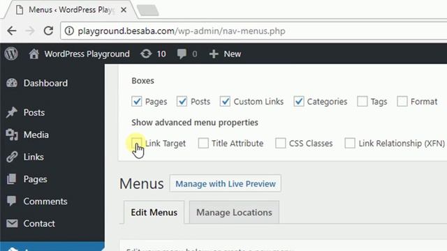Enable the Format box checkbox

point(402,101)
